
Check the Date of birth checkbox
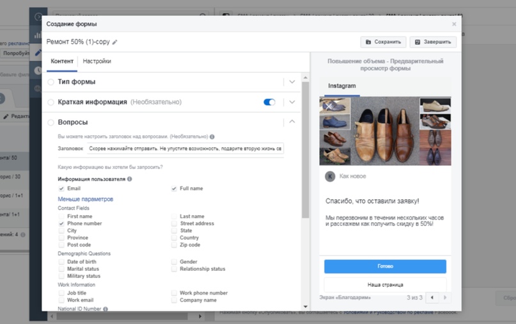[61, 262]
